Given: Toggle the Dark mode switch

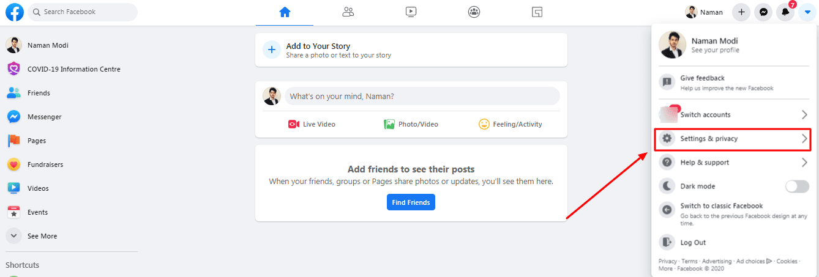Looking at the screenshot, I should pos(797,187).
